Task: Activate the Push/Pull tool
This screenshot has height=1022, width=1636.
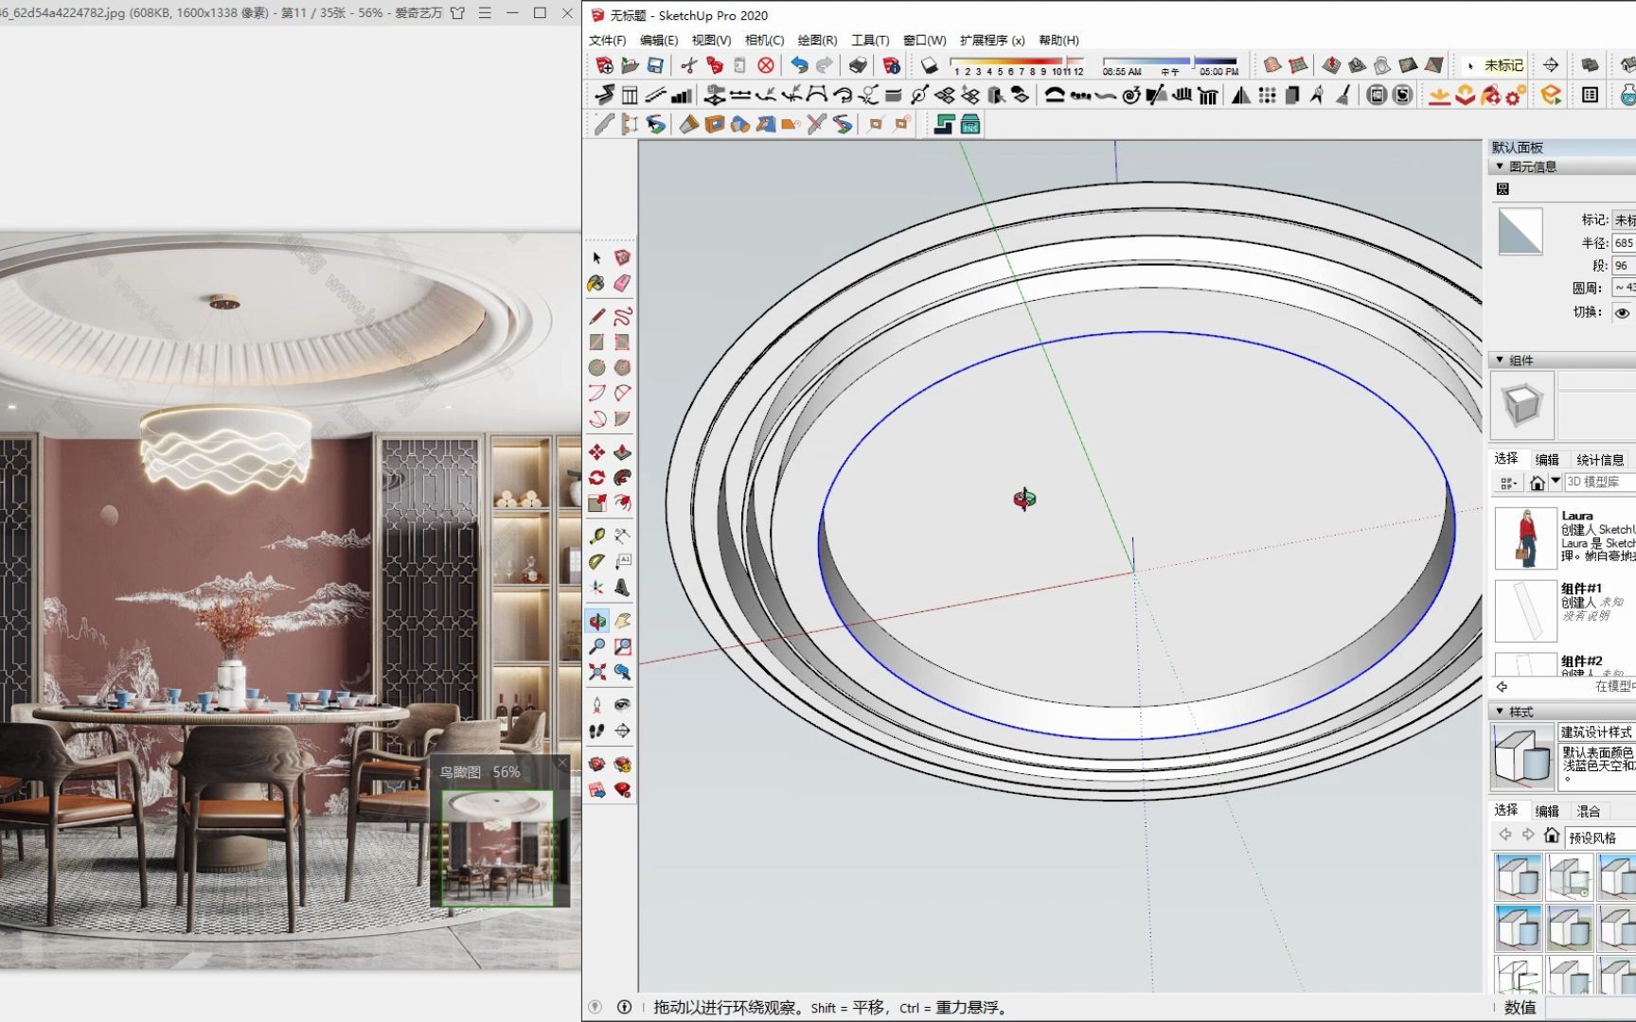Action: (x=622, y=452)
